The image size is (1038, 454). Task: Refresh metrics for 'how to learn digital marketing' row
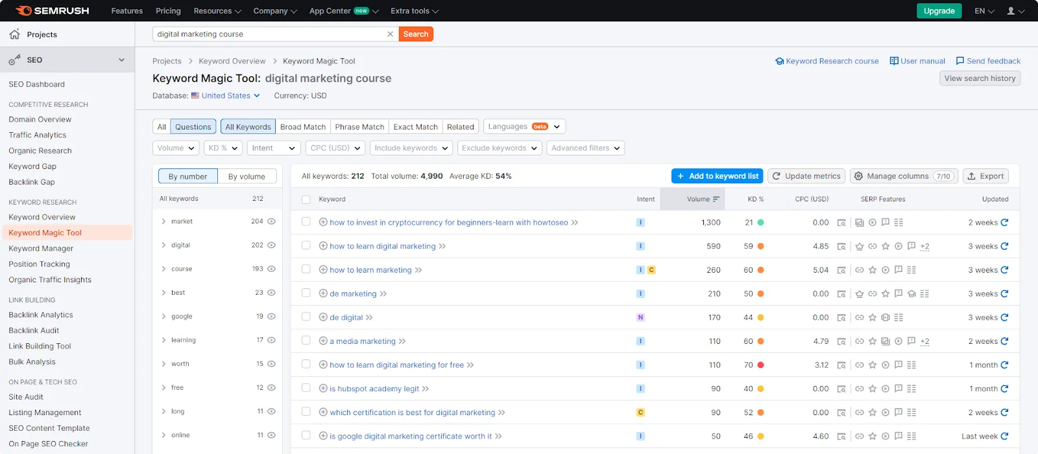(1004, 246)
